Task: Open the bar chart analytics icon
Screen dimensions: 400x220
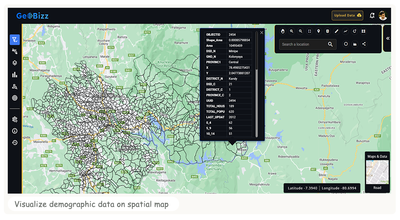Action: click(x=15, y=75)
